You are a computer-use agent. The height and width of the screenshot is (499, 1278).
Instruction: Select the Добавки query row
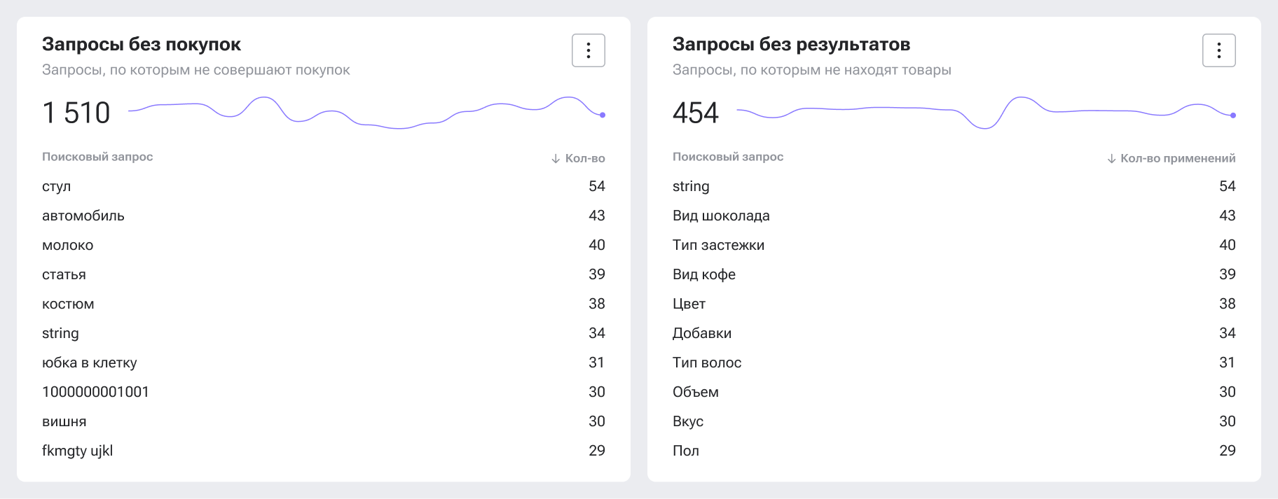pos(702,334)
